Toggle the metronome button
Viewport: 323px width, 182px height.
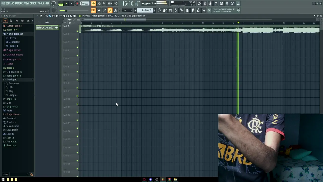[x=93, y=4]
